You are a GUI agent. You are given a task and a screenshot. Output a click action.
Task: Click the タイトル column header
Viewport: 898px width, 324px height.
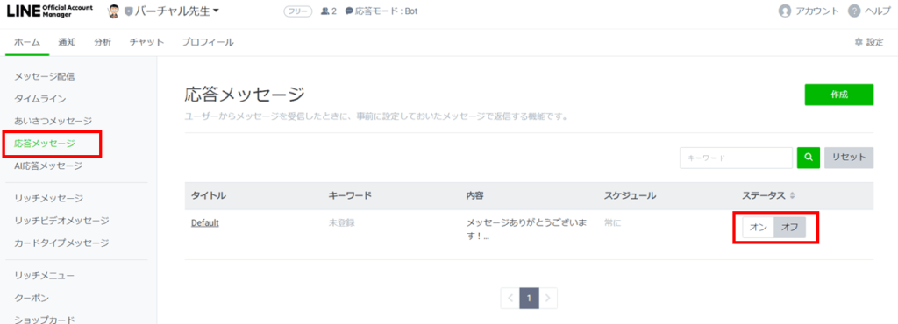tap(209, 195)
